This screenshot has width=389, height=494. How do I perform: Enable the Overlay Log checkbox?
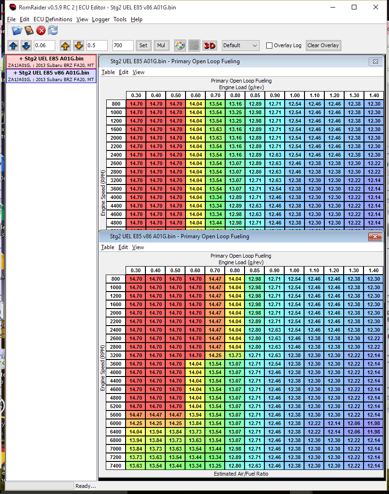click(270, 46)
